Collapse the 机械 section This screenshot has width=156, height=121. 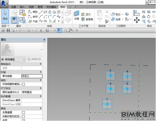41,72
